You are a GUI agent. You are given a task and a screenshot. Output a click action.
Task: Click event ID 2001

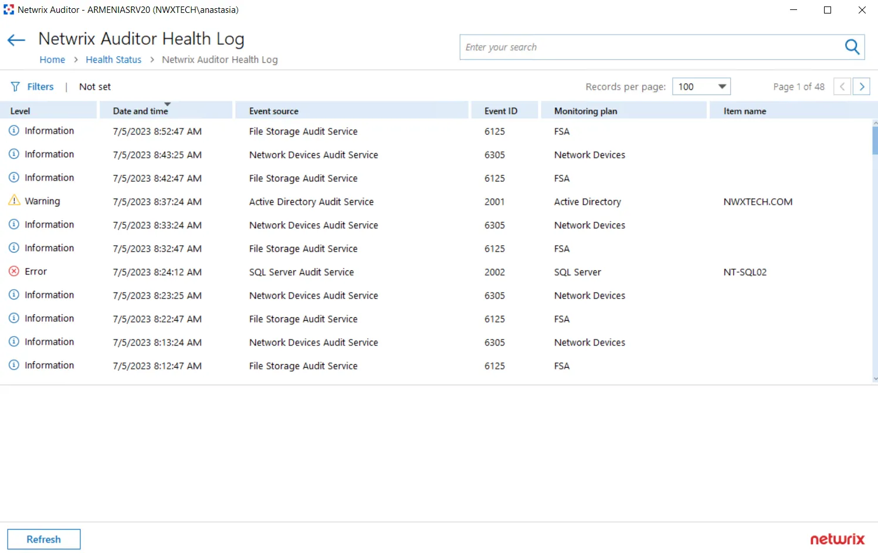[494, 202]
